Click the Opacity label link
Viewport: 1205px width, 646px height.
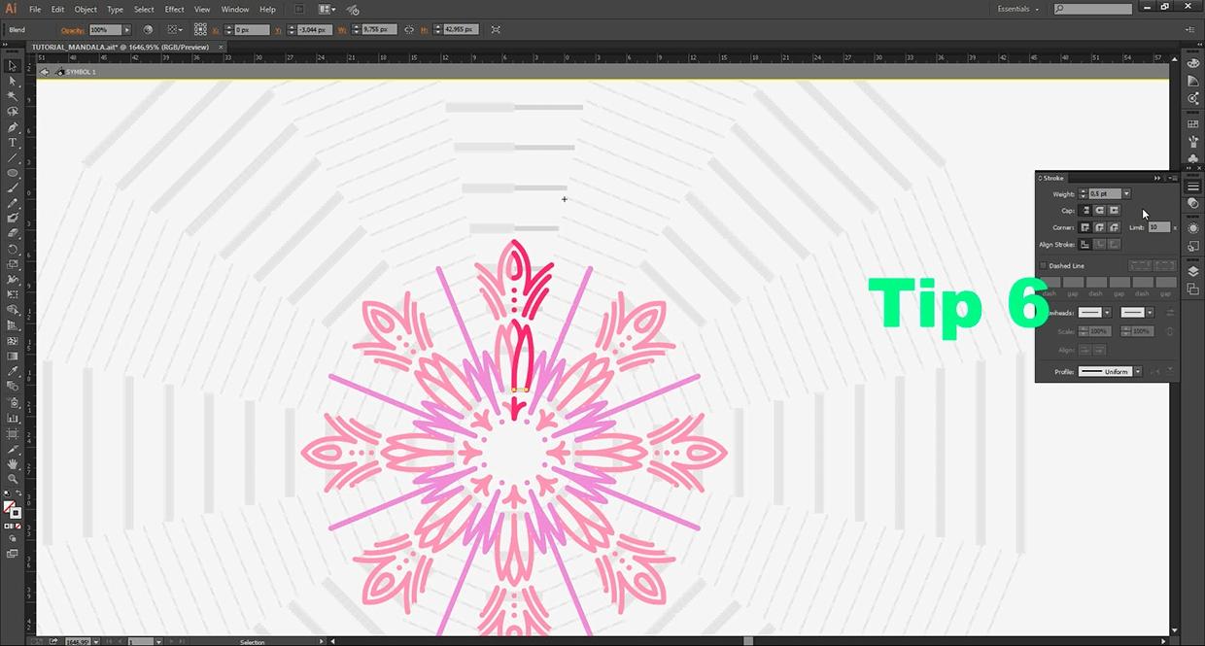(x=73, y=29)
